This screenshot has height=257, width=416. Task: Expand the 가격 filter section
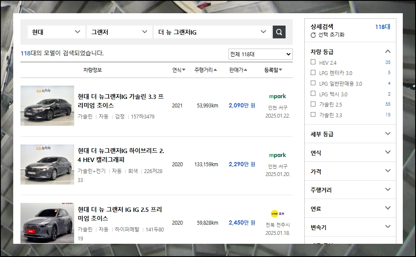350,171
